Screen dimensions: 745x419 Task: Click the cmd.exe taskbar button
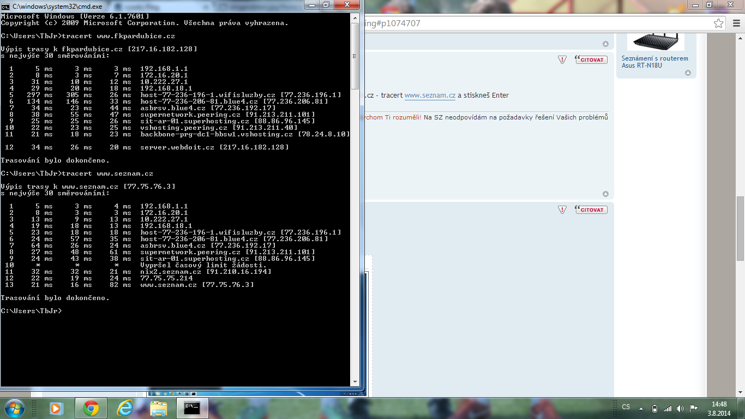[193, 408]
